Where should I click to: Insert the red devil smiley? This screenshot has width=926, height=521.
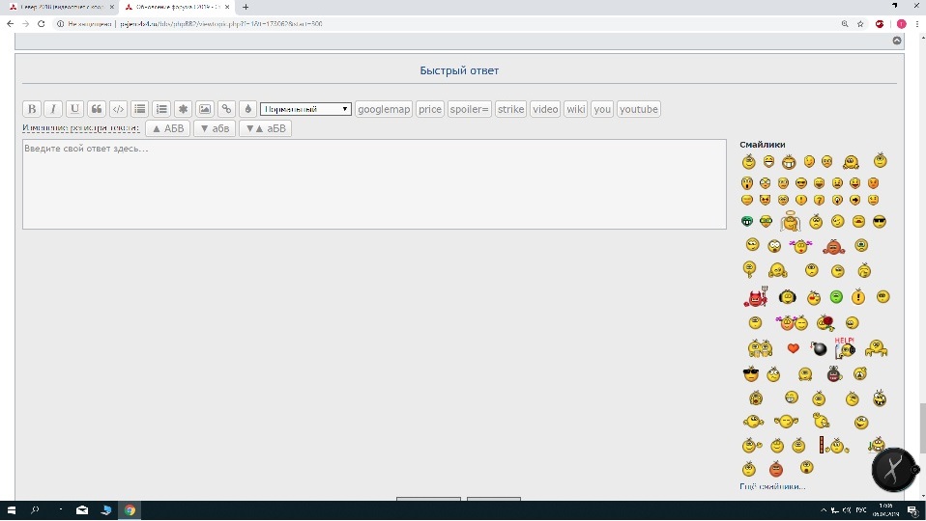(754, 297)
